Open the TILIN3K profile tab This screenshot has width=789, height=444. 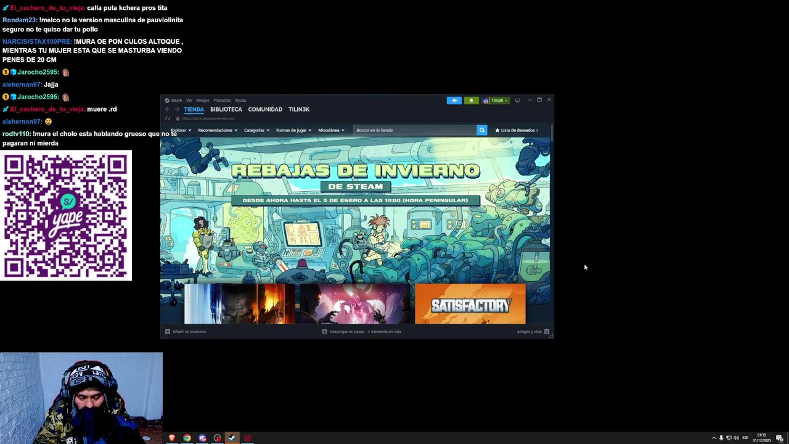299,109
